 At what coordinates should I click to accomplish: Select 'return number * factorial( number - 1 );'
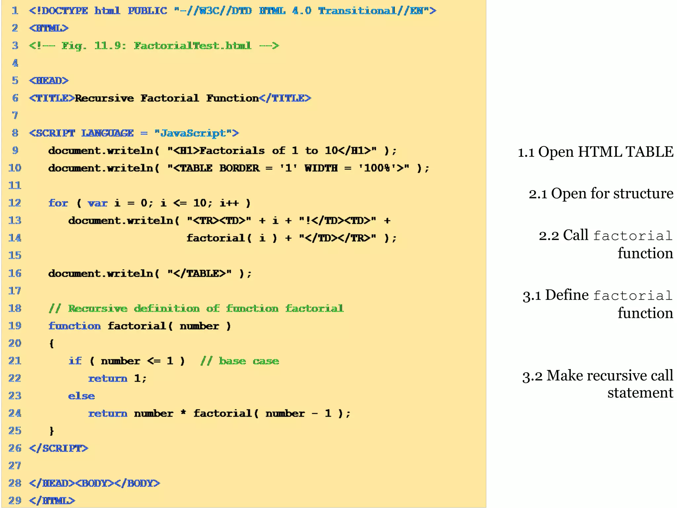pos(219,414)
